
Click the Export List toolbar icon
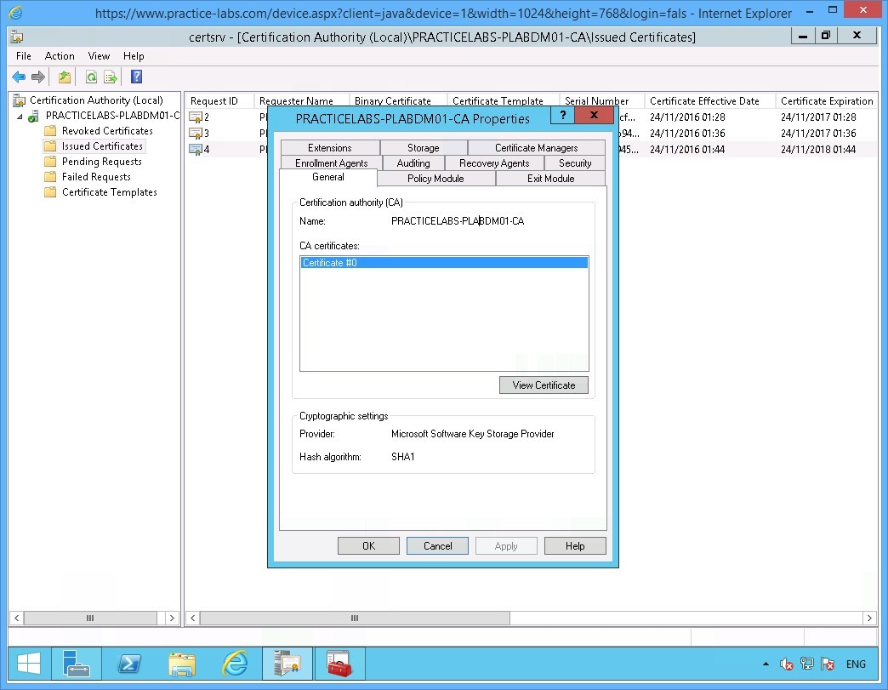pyautogui.click(x=110, y=77)
